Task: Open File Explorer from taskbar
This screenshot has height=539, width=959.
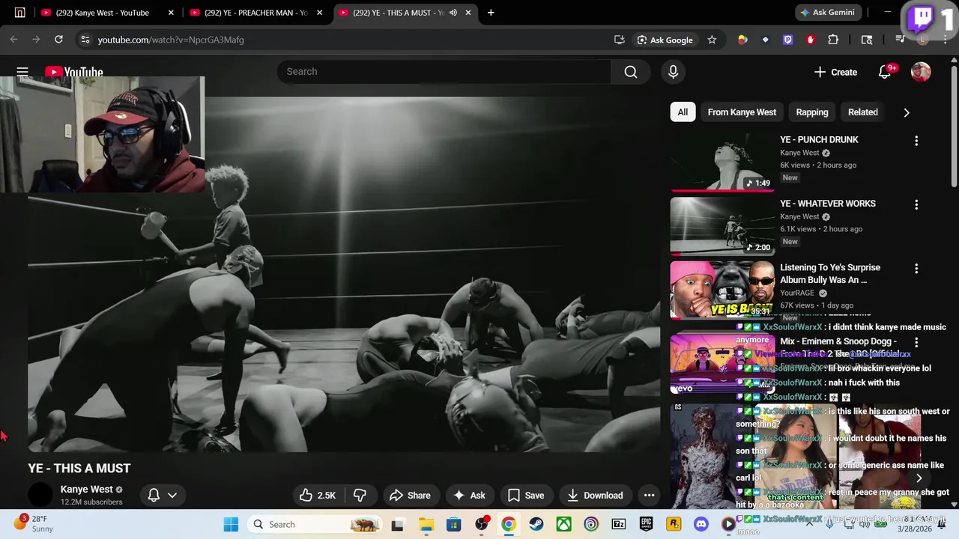Action: coord(426,524)
